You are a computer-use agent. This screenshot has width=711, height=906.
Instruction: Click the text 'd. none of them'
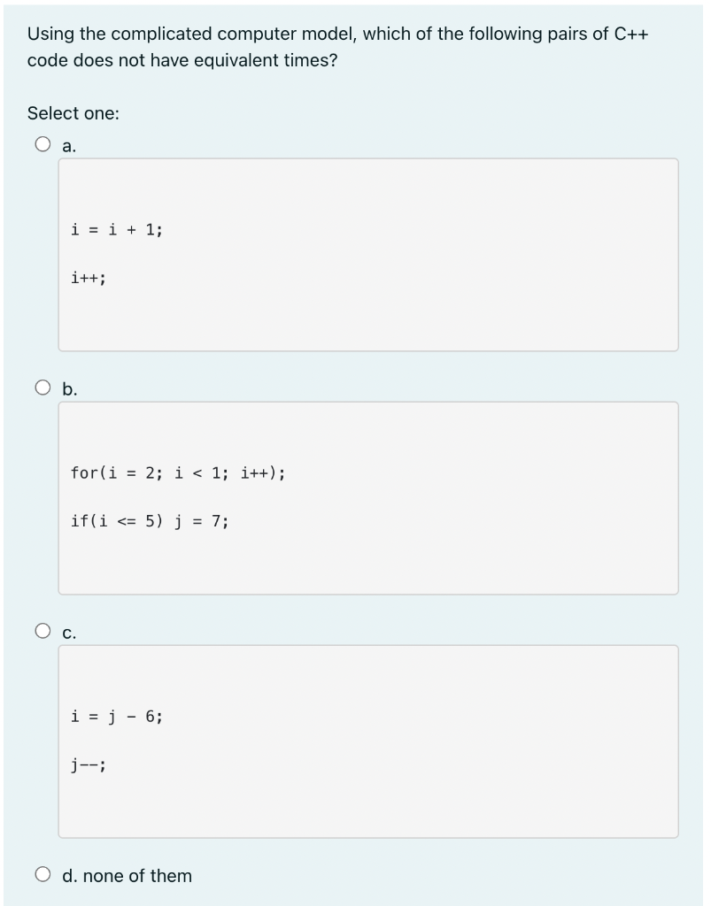coord(127,876)
